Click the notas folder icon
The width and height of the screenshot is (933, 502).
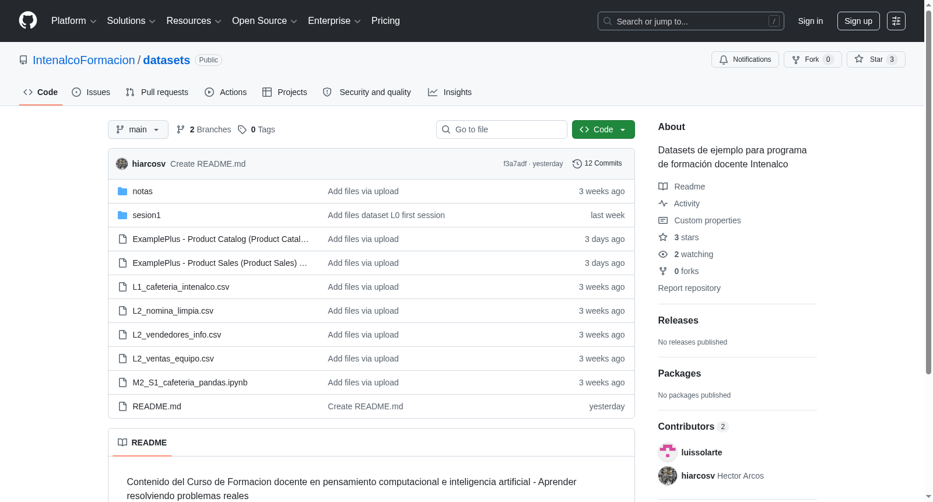122,191
